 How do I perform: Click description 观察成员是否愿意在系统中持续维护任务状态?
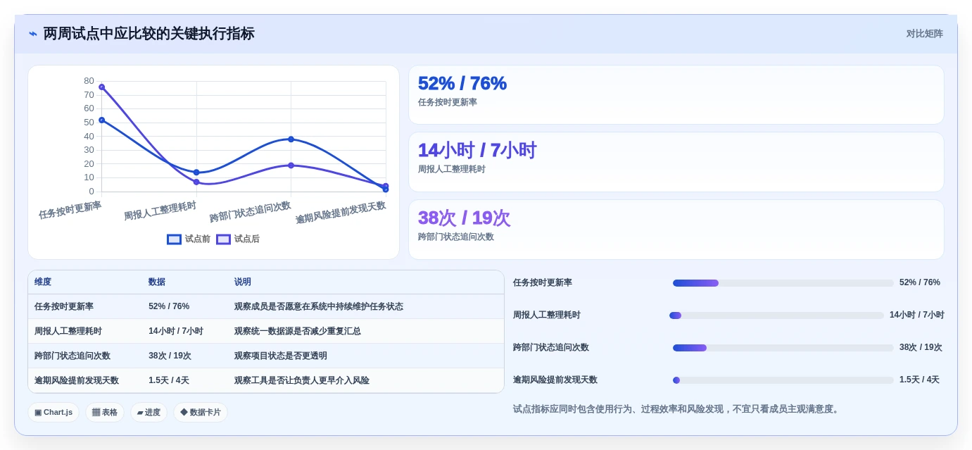pos(319,306)
